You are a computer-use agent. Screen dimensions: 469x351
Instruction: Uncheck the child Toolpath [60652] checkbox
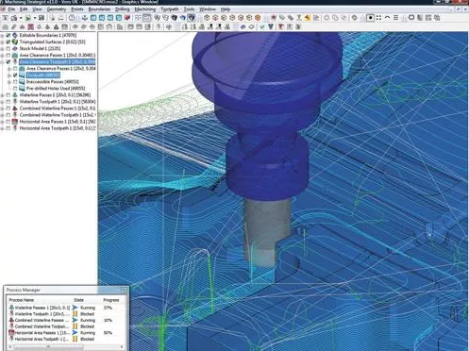click(x=15, y=75)
